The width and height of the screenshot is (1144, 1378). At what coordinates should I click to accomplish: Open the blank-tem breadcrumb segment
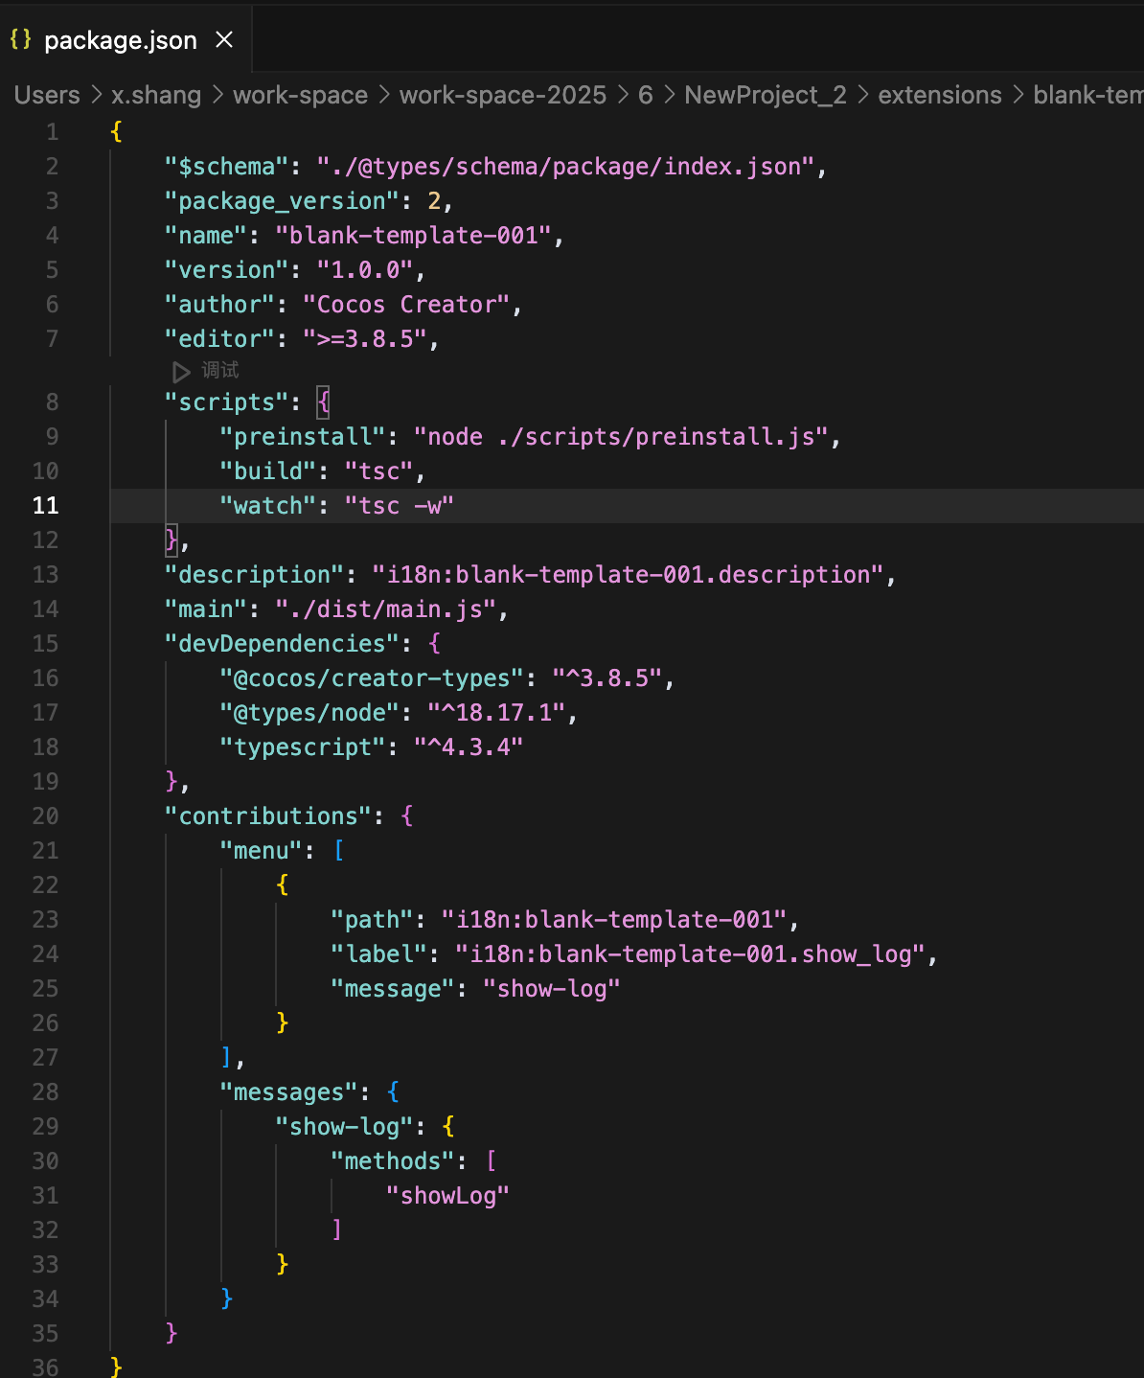pos(1088,95)
